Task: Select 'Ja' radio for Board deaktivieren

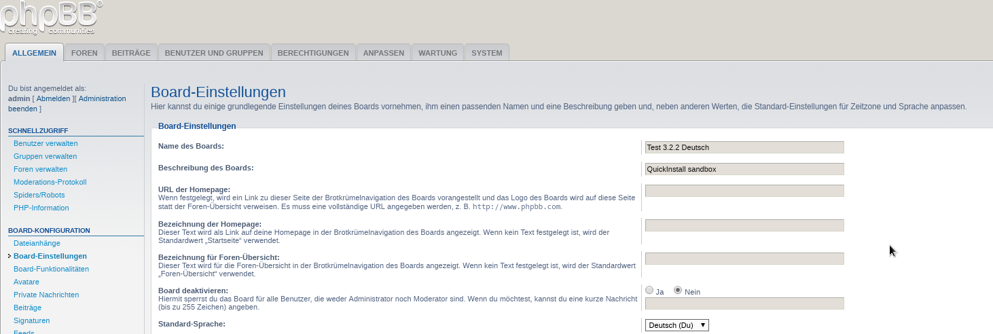Action: pyautogui.click(x=649, y=291)
